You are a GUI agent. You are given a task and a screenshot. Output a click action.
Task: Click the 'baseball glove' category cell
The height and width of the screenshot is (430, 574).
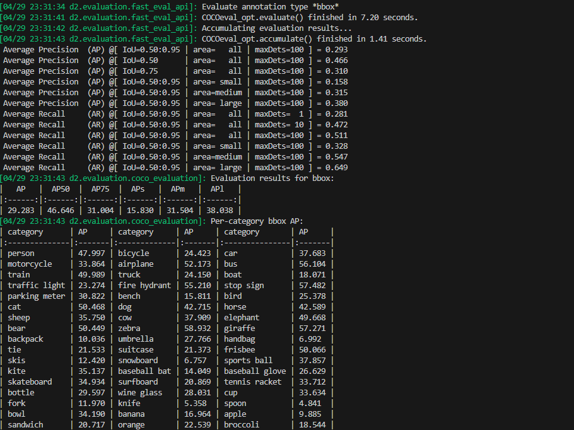click(x=255, y=371)
